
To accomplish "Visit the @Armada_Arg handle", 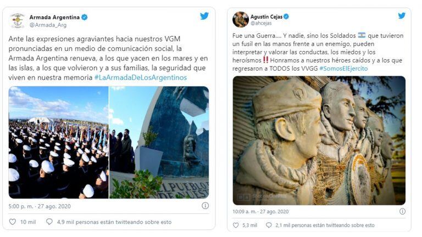I will tap(48, 25).
